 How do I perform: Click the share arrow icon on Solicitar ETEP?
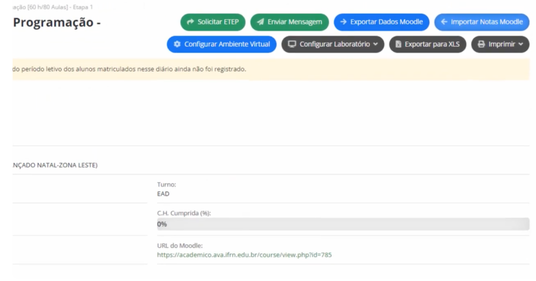point(191,22)
